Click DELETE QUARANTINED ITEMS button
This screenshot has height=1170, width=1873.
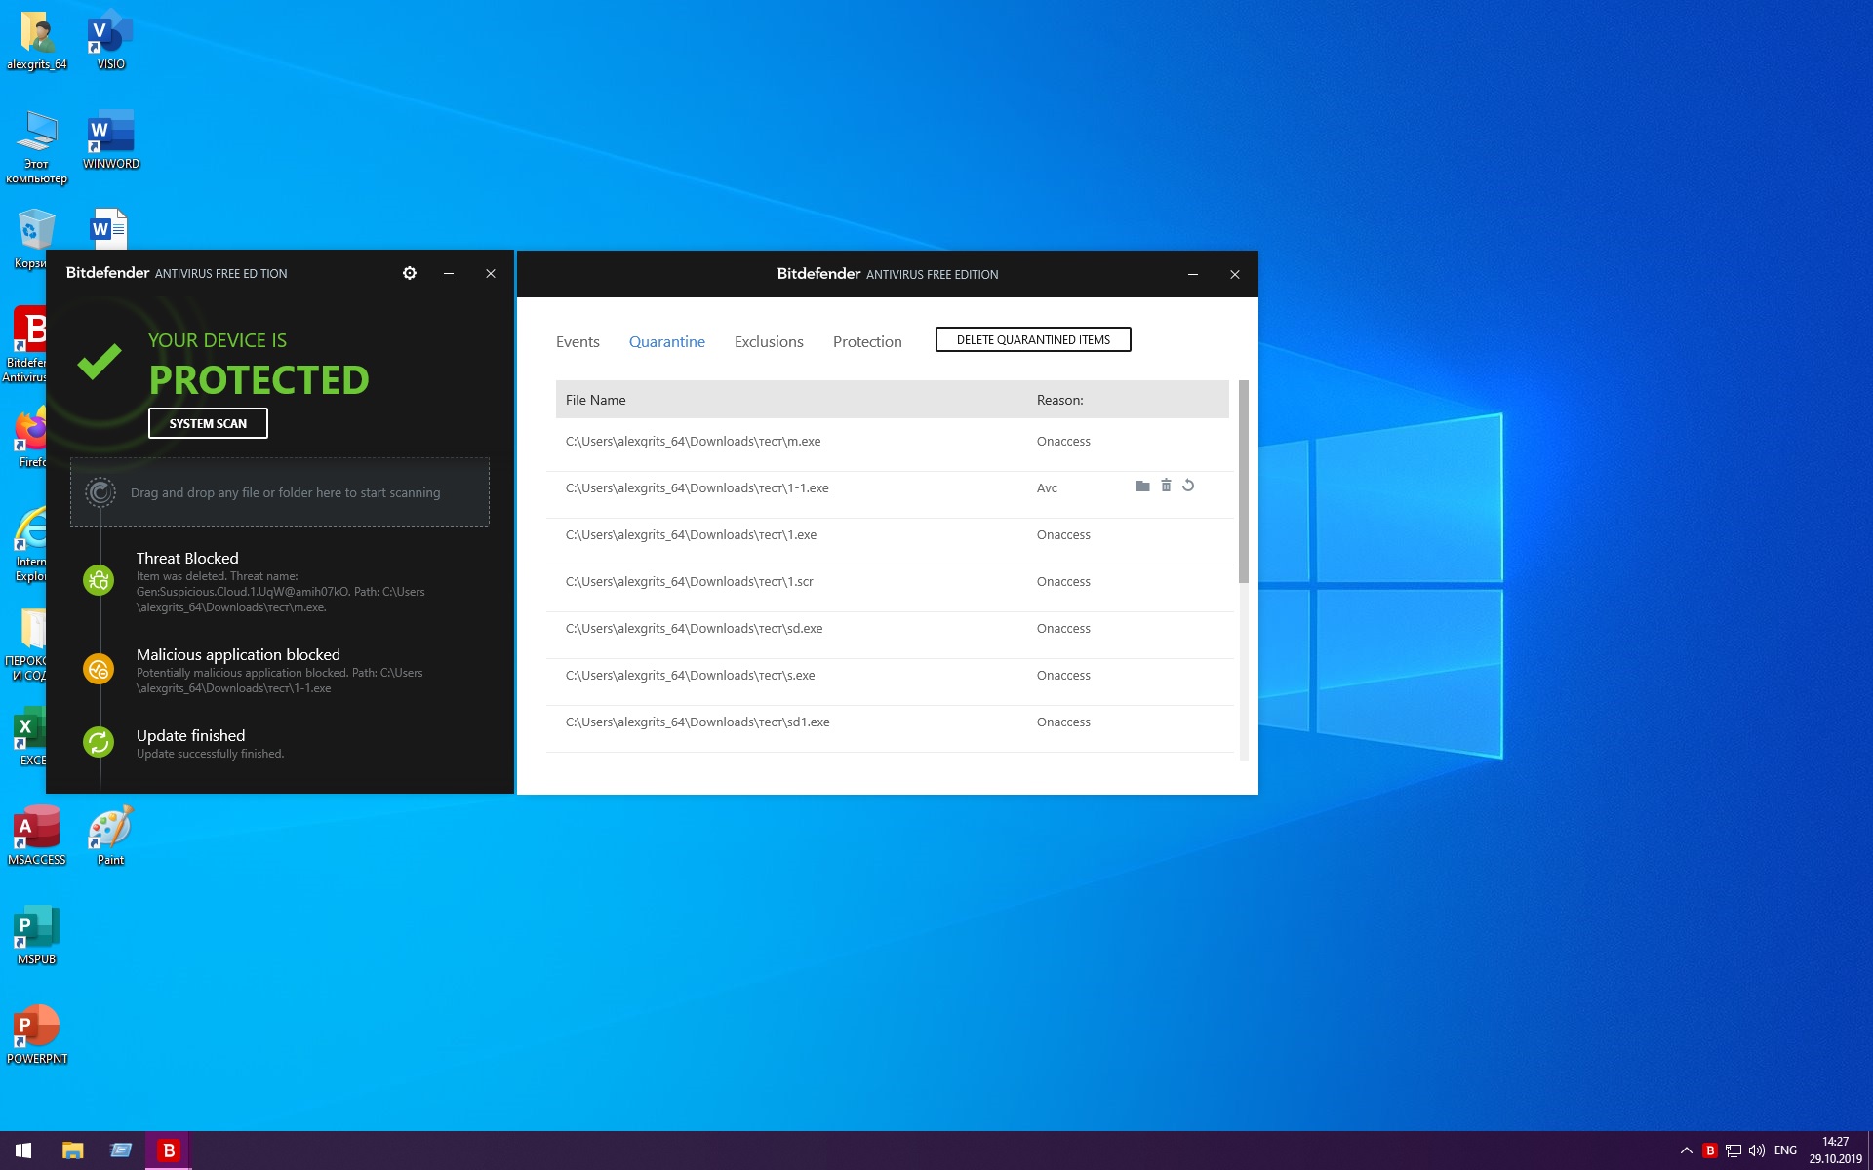tap(1033, 339)
